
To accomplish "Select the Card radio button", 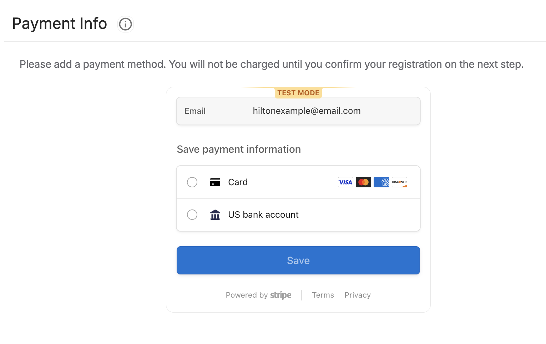I will [x=192, y=182].
